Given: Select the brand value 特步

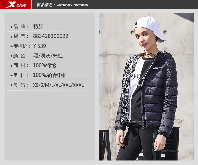Looking at the screenshot, I should pos(38,27).
